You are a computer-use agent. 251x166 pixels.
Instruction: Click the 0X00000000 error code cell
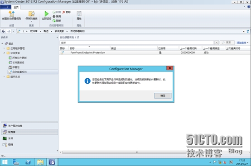[188, 52]
